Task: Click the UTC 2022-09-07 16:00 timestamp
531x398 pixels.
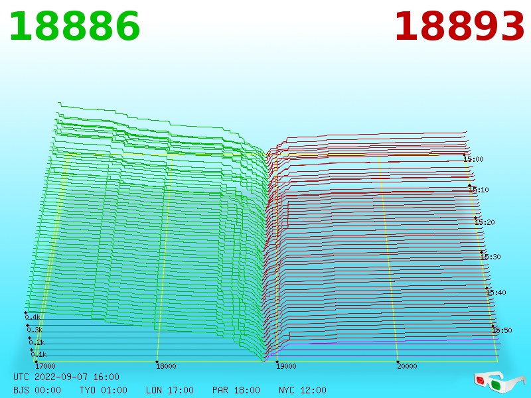Action: tap(66, 377)
